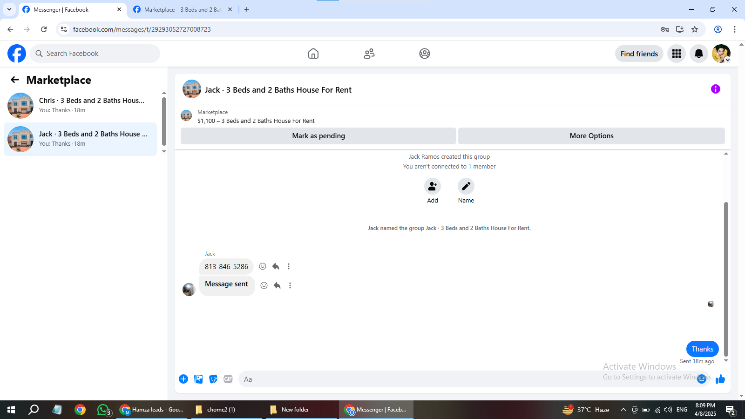Bookmark this page with the star
The height and width of the screenshot is (419, 745).
click(695, 29)
